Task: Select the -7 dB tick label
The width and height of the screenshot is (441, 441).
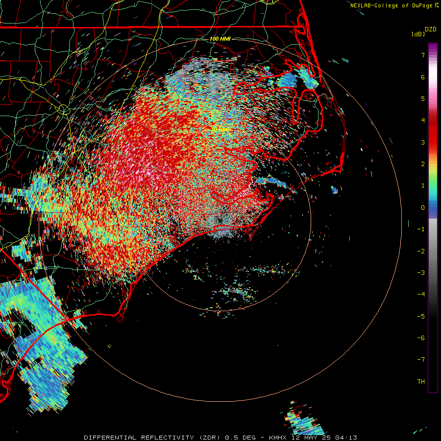Action: (x=421, y=360)
